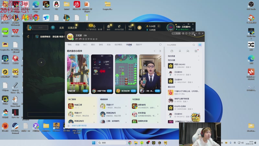The width and height of the screenshot is (259, 146).
Task: Open 云顶之弈 in League client
Action: tap(72, 28)
